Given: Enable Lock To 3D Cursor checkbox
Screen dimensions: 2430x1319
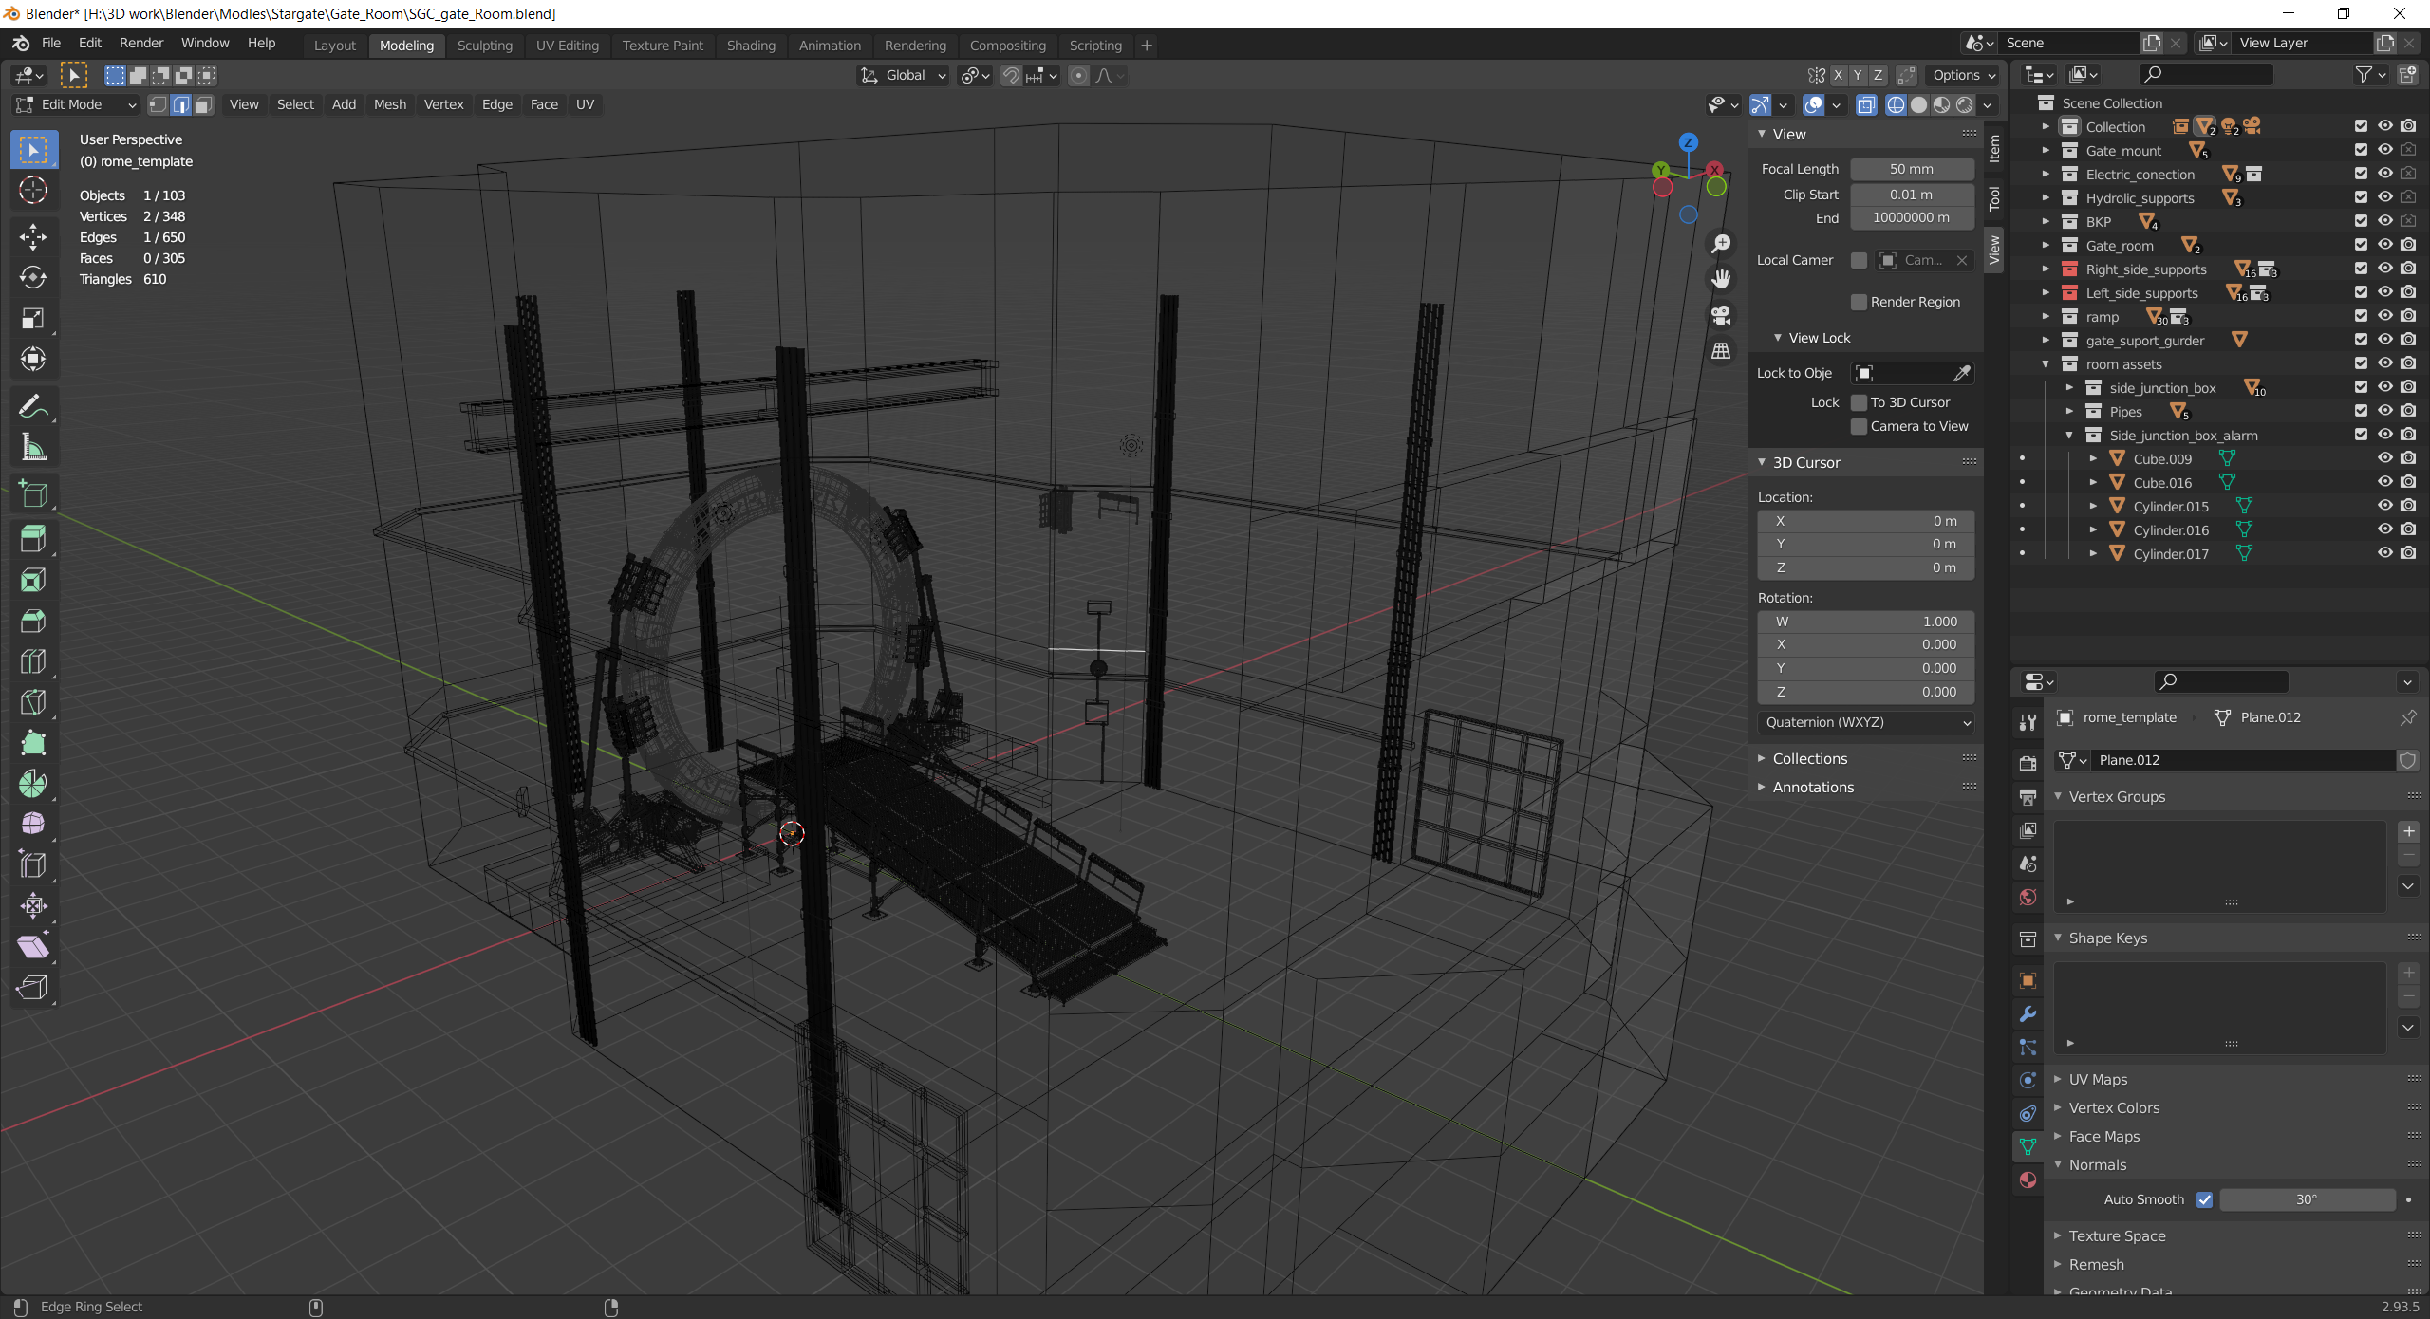Looking at the screenshot, I should [x=1860, y=402].
